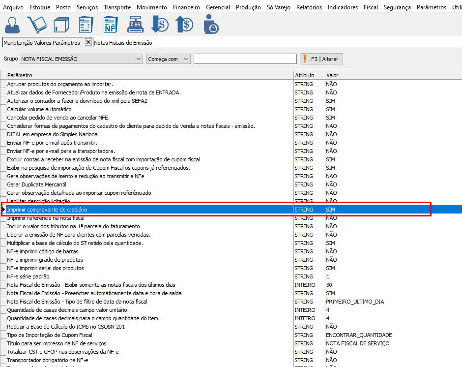The width and height of the screenshot is (462, 367).
Task: Switch to Notas Fiscais de Emissão tab
Action: coord(123,43)
